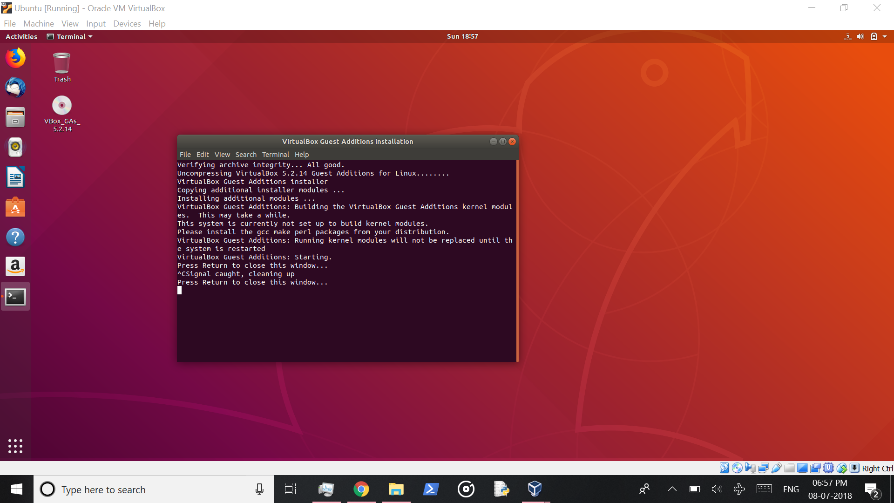
Task: Click ENG language indicator in tray
Action: click(791, 489)
